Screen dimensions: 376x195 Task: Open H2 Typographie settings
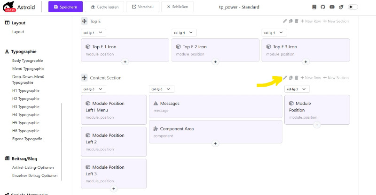(26, 98)
